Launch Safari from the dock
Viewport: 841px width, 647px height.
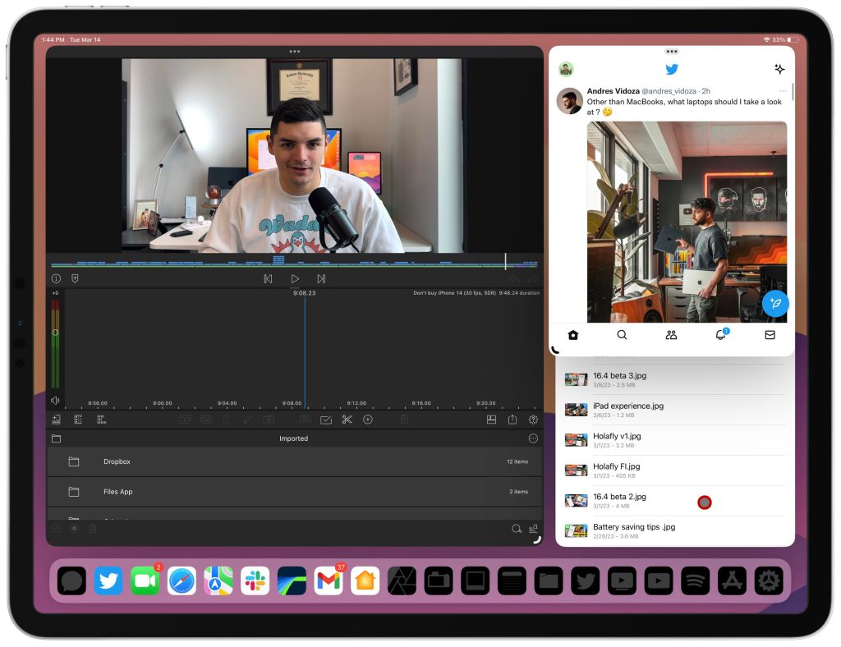[x=182, y=581]
